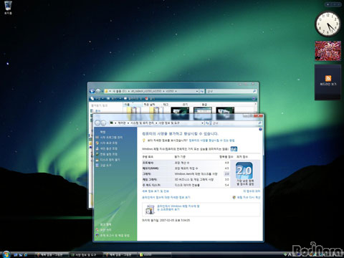344x258 pixels.
Task: Click the Windows Start orb
Action: pos(6,254)
